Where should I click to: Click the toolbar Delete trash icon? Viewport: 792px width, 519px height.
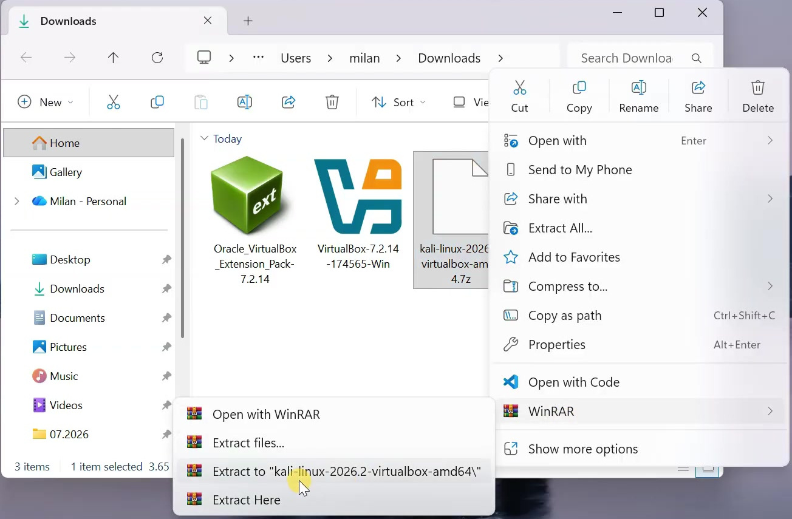[x=332, y=102]
